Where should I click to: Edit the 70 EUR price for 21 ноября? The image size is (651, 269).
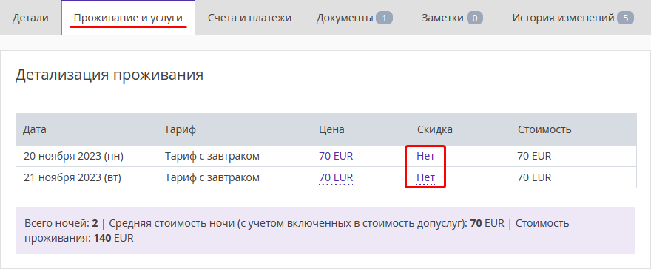click(x=336, y=178)
